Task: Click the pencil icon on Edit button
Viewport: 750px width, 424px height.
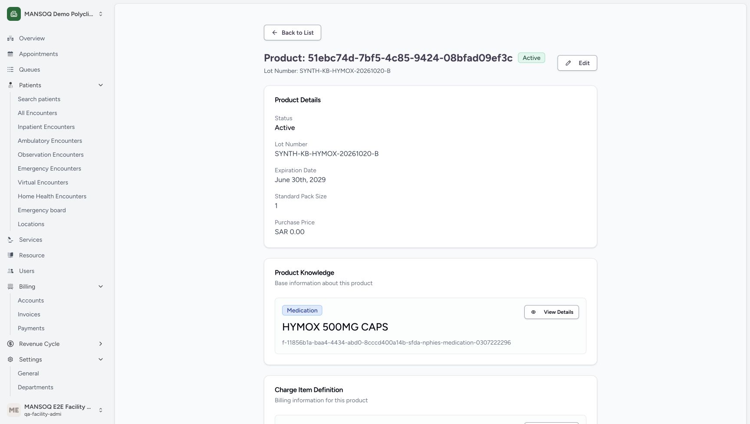Action: tap(568, 63)
